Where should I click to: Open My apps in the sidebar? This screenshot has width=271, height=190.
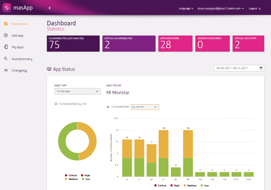(x=18, y=47)
